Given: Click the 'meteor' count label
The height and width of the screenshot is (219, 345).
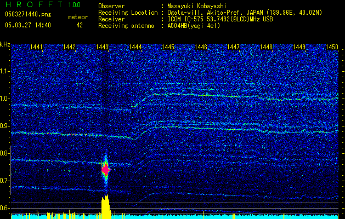Looking at the screenshot, I should click(x=78, y=17).
